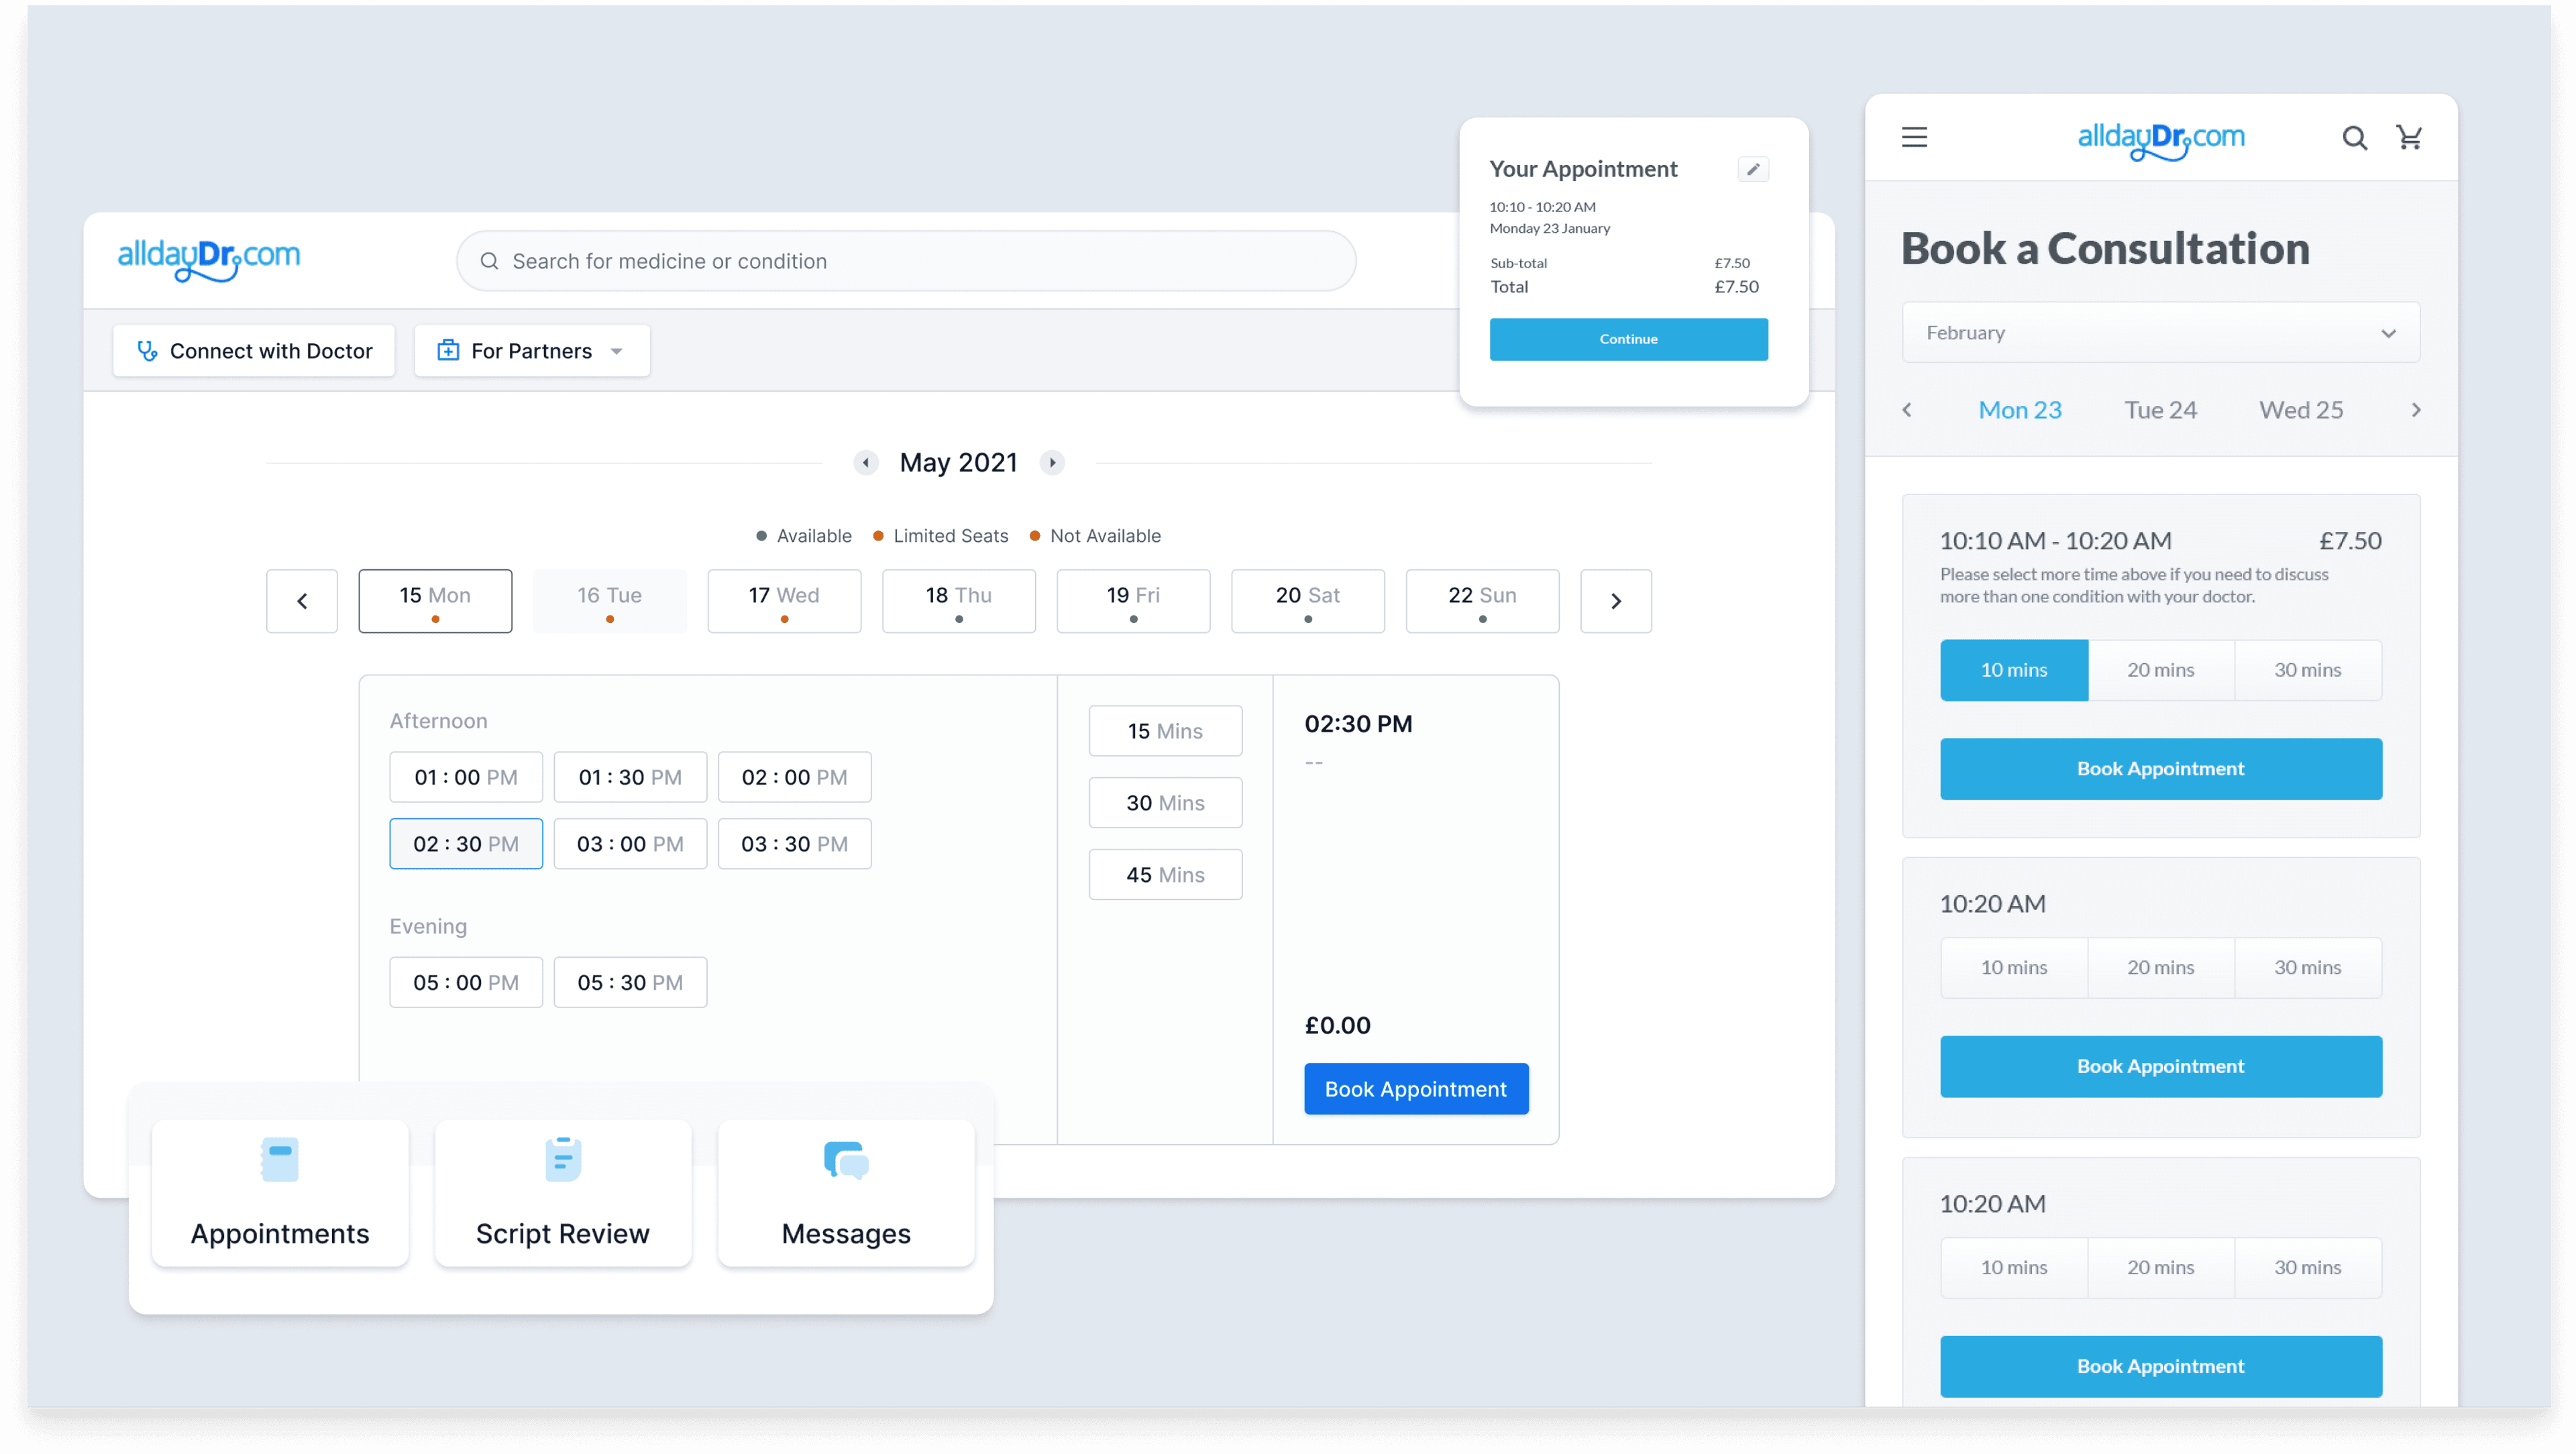The width and height of the screenshot is (2576, 1454).
Task: Select 10 mins in the 10:10 AM card
Action: tap(2014, 670)
